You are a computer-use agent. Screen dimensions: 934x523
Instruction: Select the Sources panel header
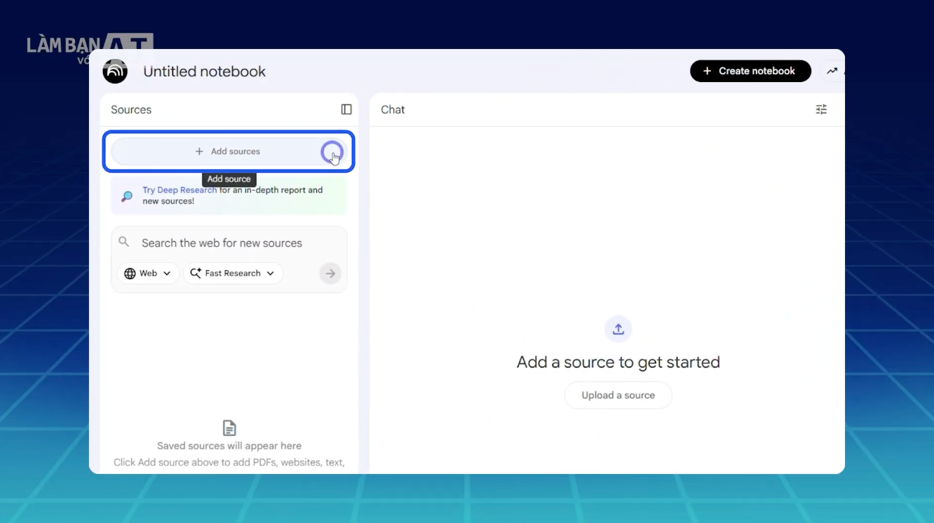131,109
